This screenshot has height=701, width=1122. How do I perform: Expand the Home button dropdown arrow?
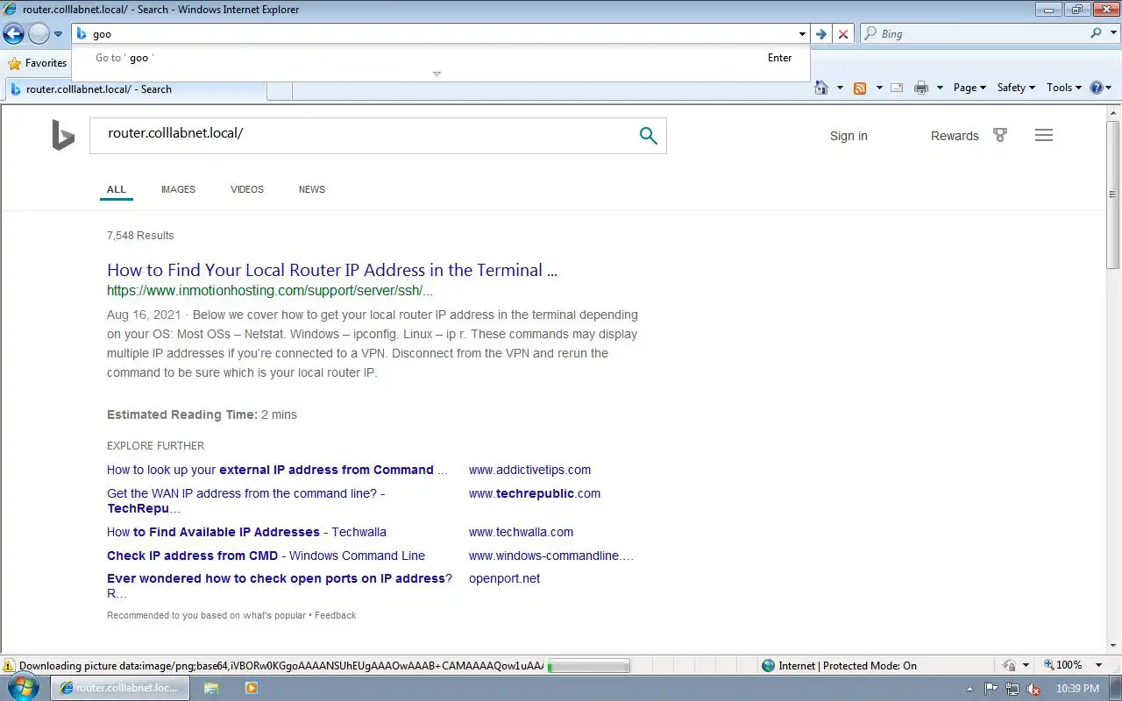(x=840, y=88)
